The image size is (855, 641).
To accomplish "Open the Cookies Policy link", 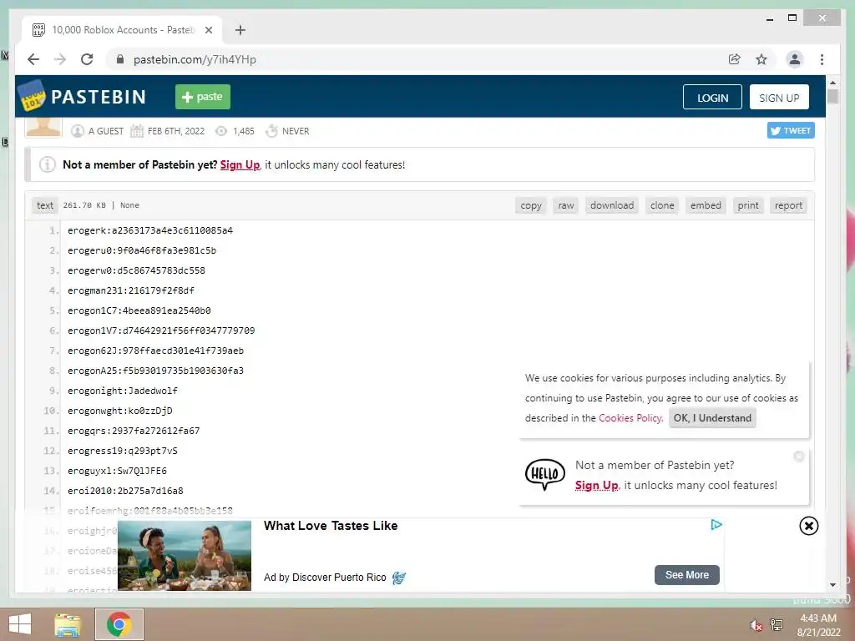I will pyautogui.click(x=630, y=418).
